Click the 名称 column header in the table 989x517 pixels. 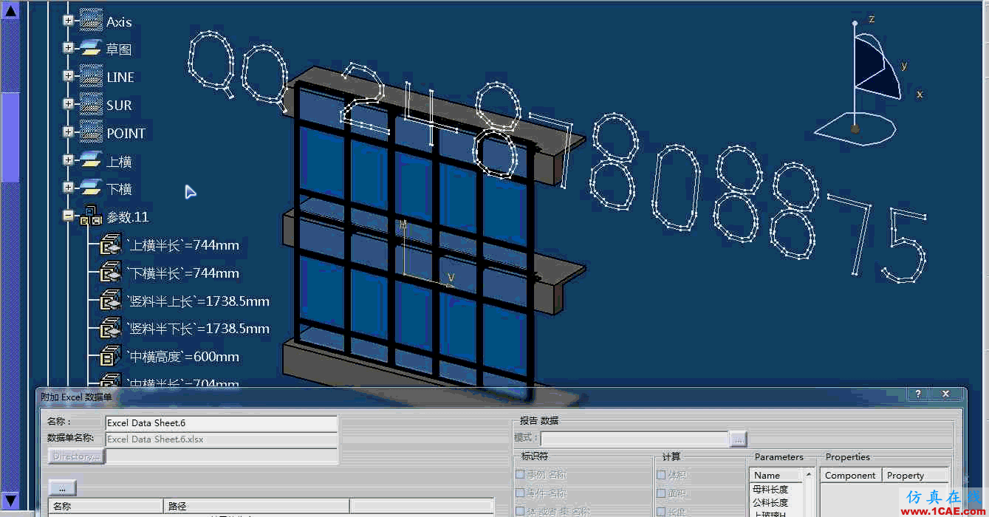(106, 507)
